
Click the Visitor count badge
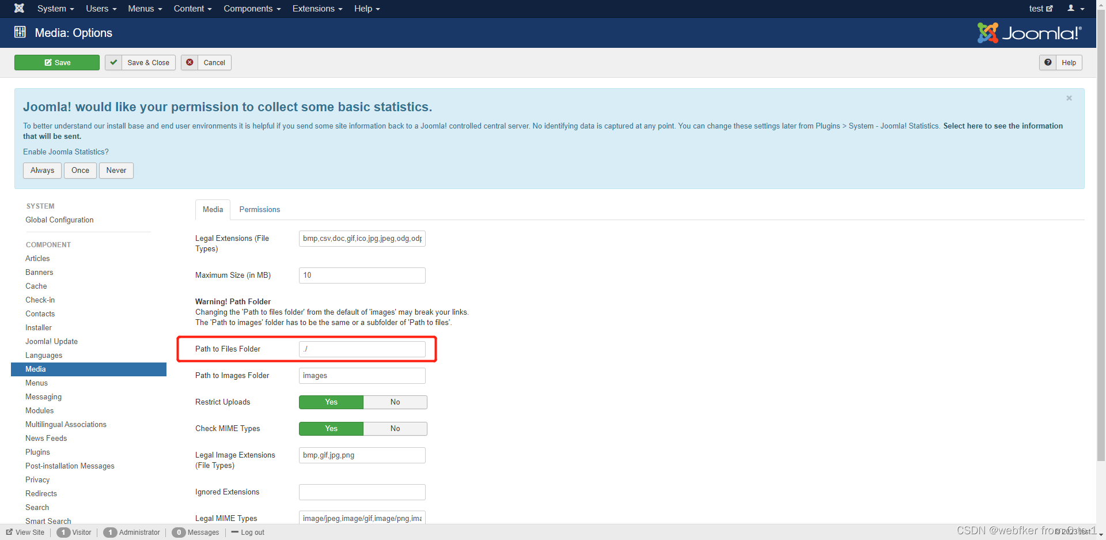63,533
